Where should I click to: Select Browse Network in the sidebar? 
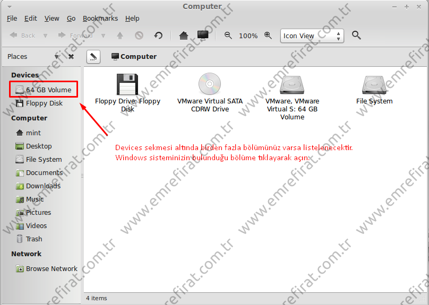pyautogui.click(x=51, y=268)
